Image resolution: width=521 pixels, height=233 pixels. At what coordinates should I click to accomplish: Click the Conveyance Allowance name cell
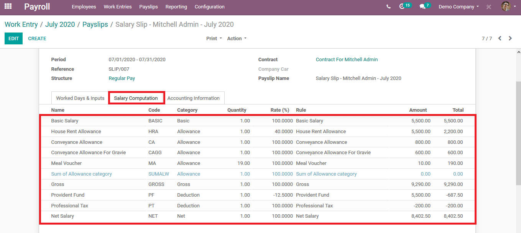coord(77,142)
